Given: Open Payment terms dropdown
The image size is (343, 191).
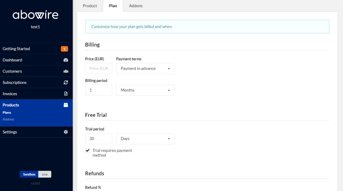Looking at the screenshot, I should point(145,69).
